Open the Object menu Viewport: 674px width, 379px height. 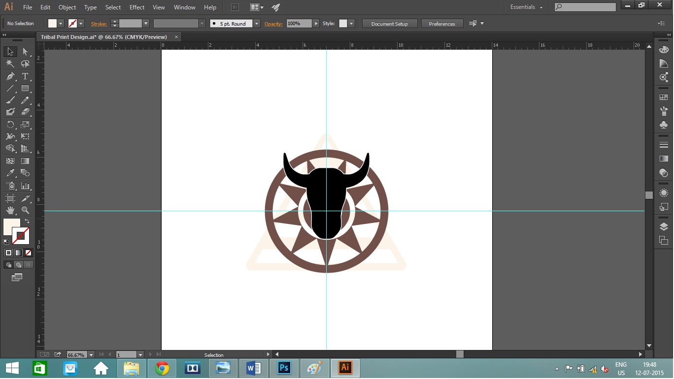[x=67, y=7]
